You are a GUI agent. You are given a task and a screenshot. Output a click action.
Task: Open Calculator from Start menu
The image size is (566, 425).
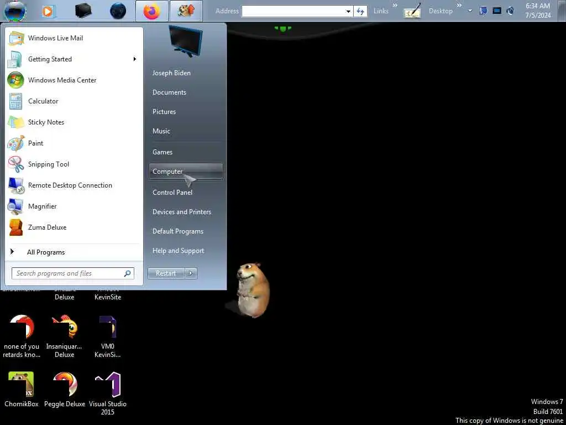pyautogui.click(x=74, y=101)
